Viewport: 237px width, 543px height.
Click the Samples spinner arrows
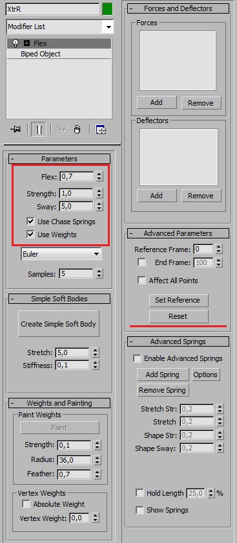coord(99,274)
